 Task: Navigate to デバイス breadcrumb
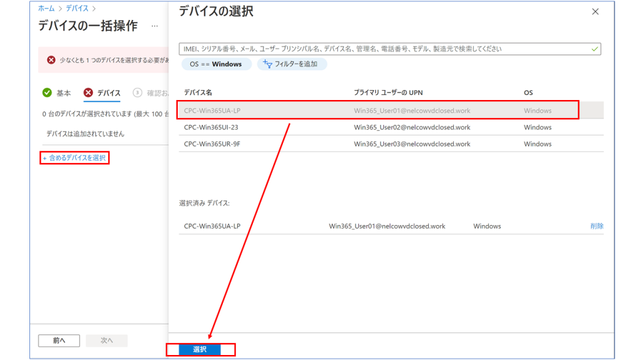[77, 8]
